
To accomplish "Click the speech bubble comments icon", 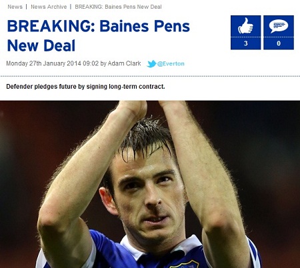I will pos(279,26).
